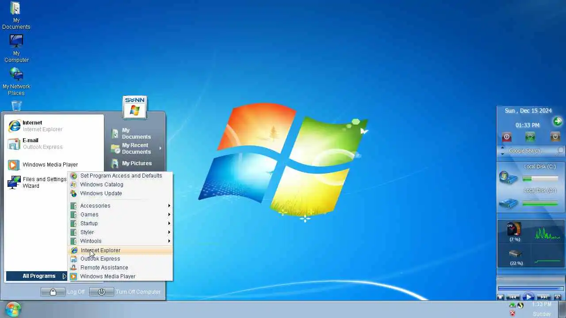The image size is (566, 318).
Task: Click the Start orb button
Action: coord(13,309)
